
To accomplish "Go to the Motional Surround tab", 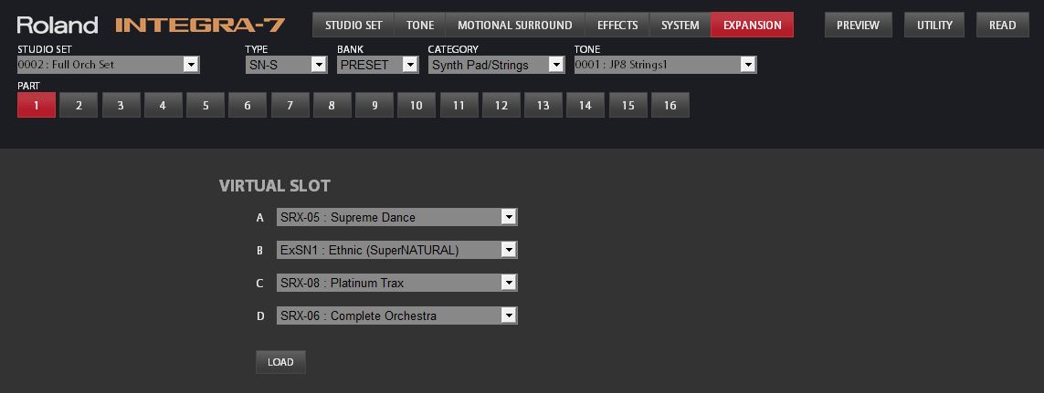I will click(514, 25).
